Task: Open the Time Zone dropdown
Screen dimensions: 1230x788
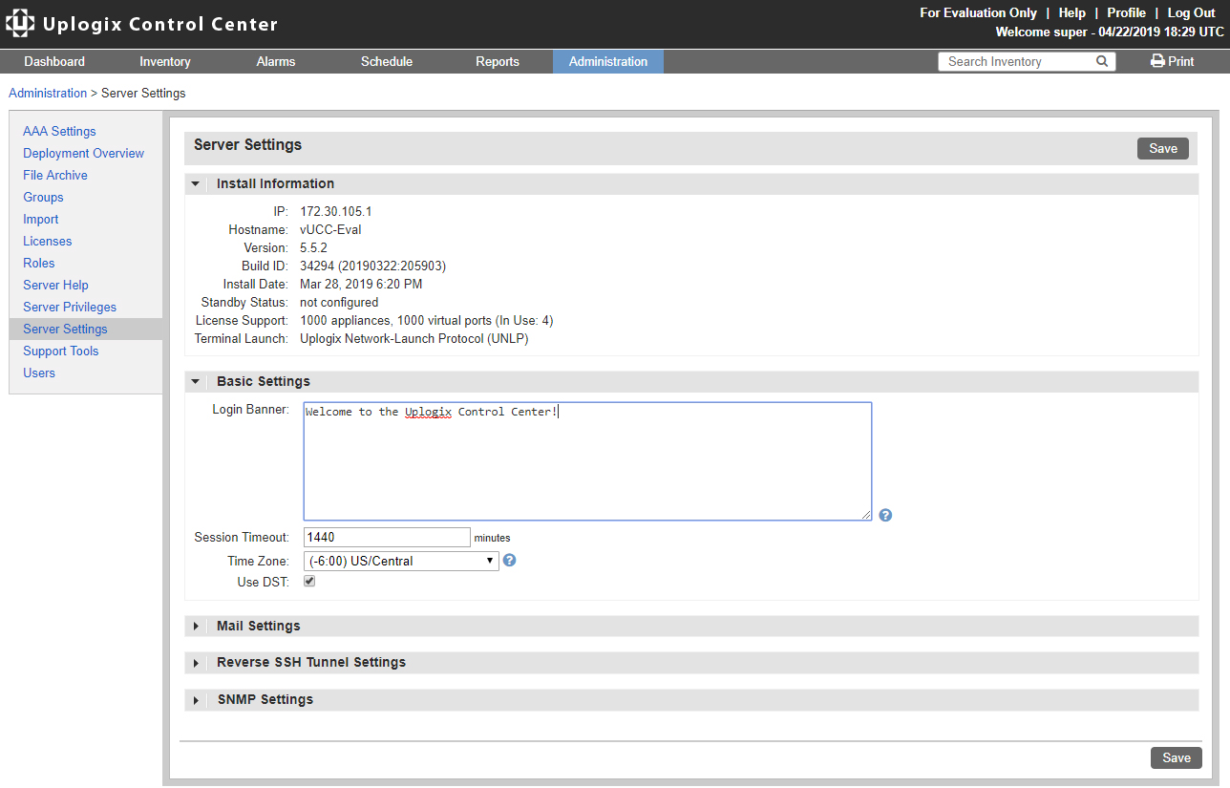Action: coord(401,561)
